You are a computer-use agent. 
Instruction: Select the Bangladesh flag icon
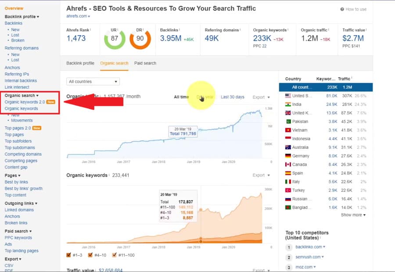pos(288,208)
